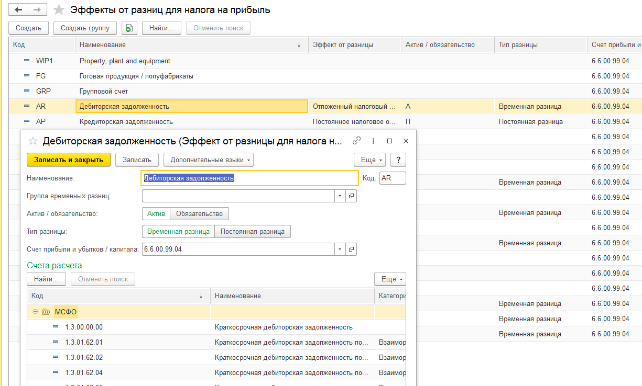Open the dialog's three-dot options menu
This screenshot has height=386, width=642.
(x=373, y=141)
